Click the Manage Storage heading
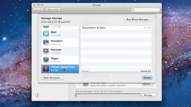The image size is (191, 107). (x=52, y=18)
